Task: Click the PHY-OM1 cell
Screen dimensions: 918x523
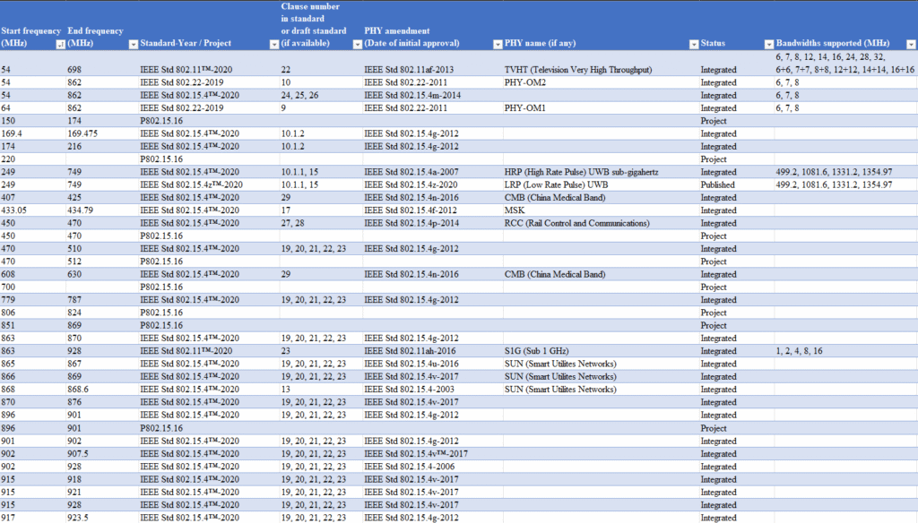Action: (x=526, y=107)
